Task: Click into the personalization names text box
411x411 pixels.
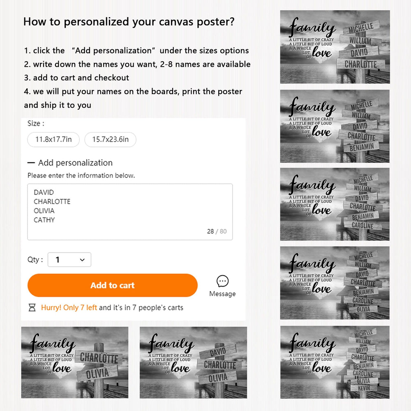Action: pyautogui.click(x=130, y=212)
